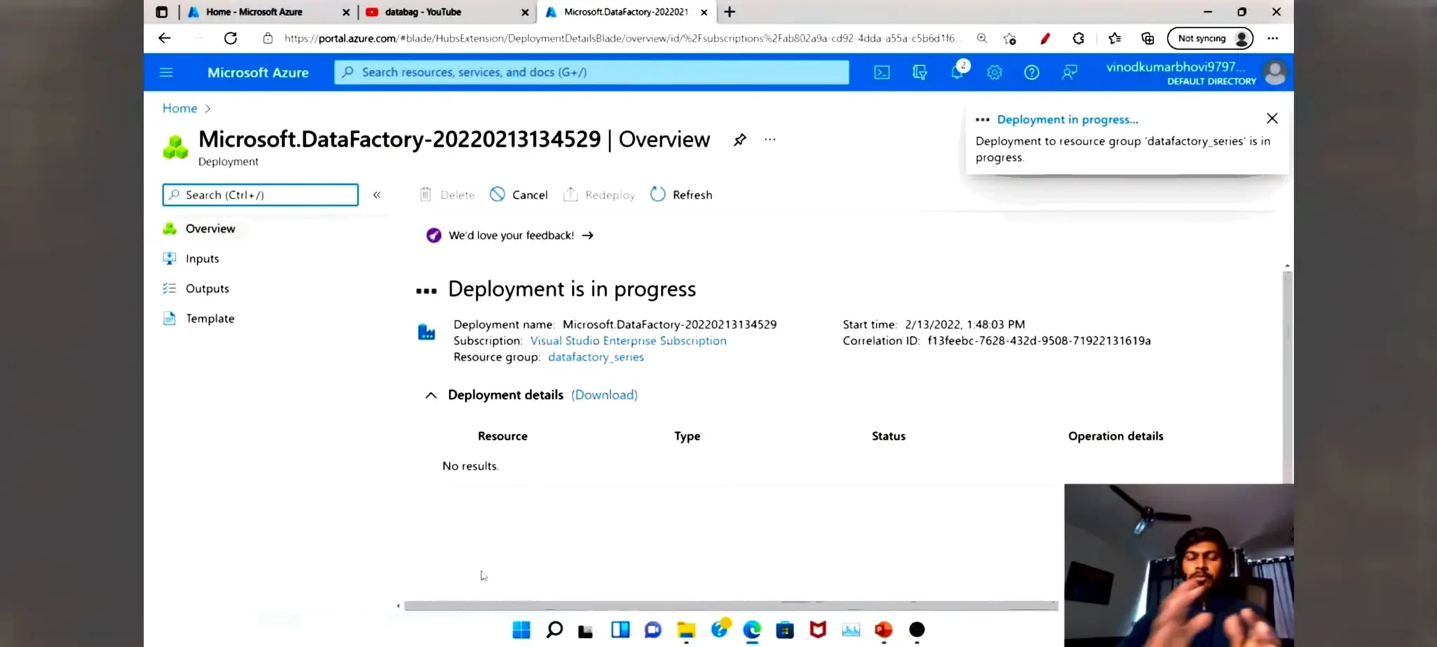This screenshot has height=647, width=1437.
Task: Cancel the running deployment
Action: (519, 194)
